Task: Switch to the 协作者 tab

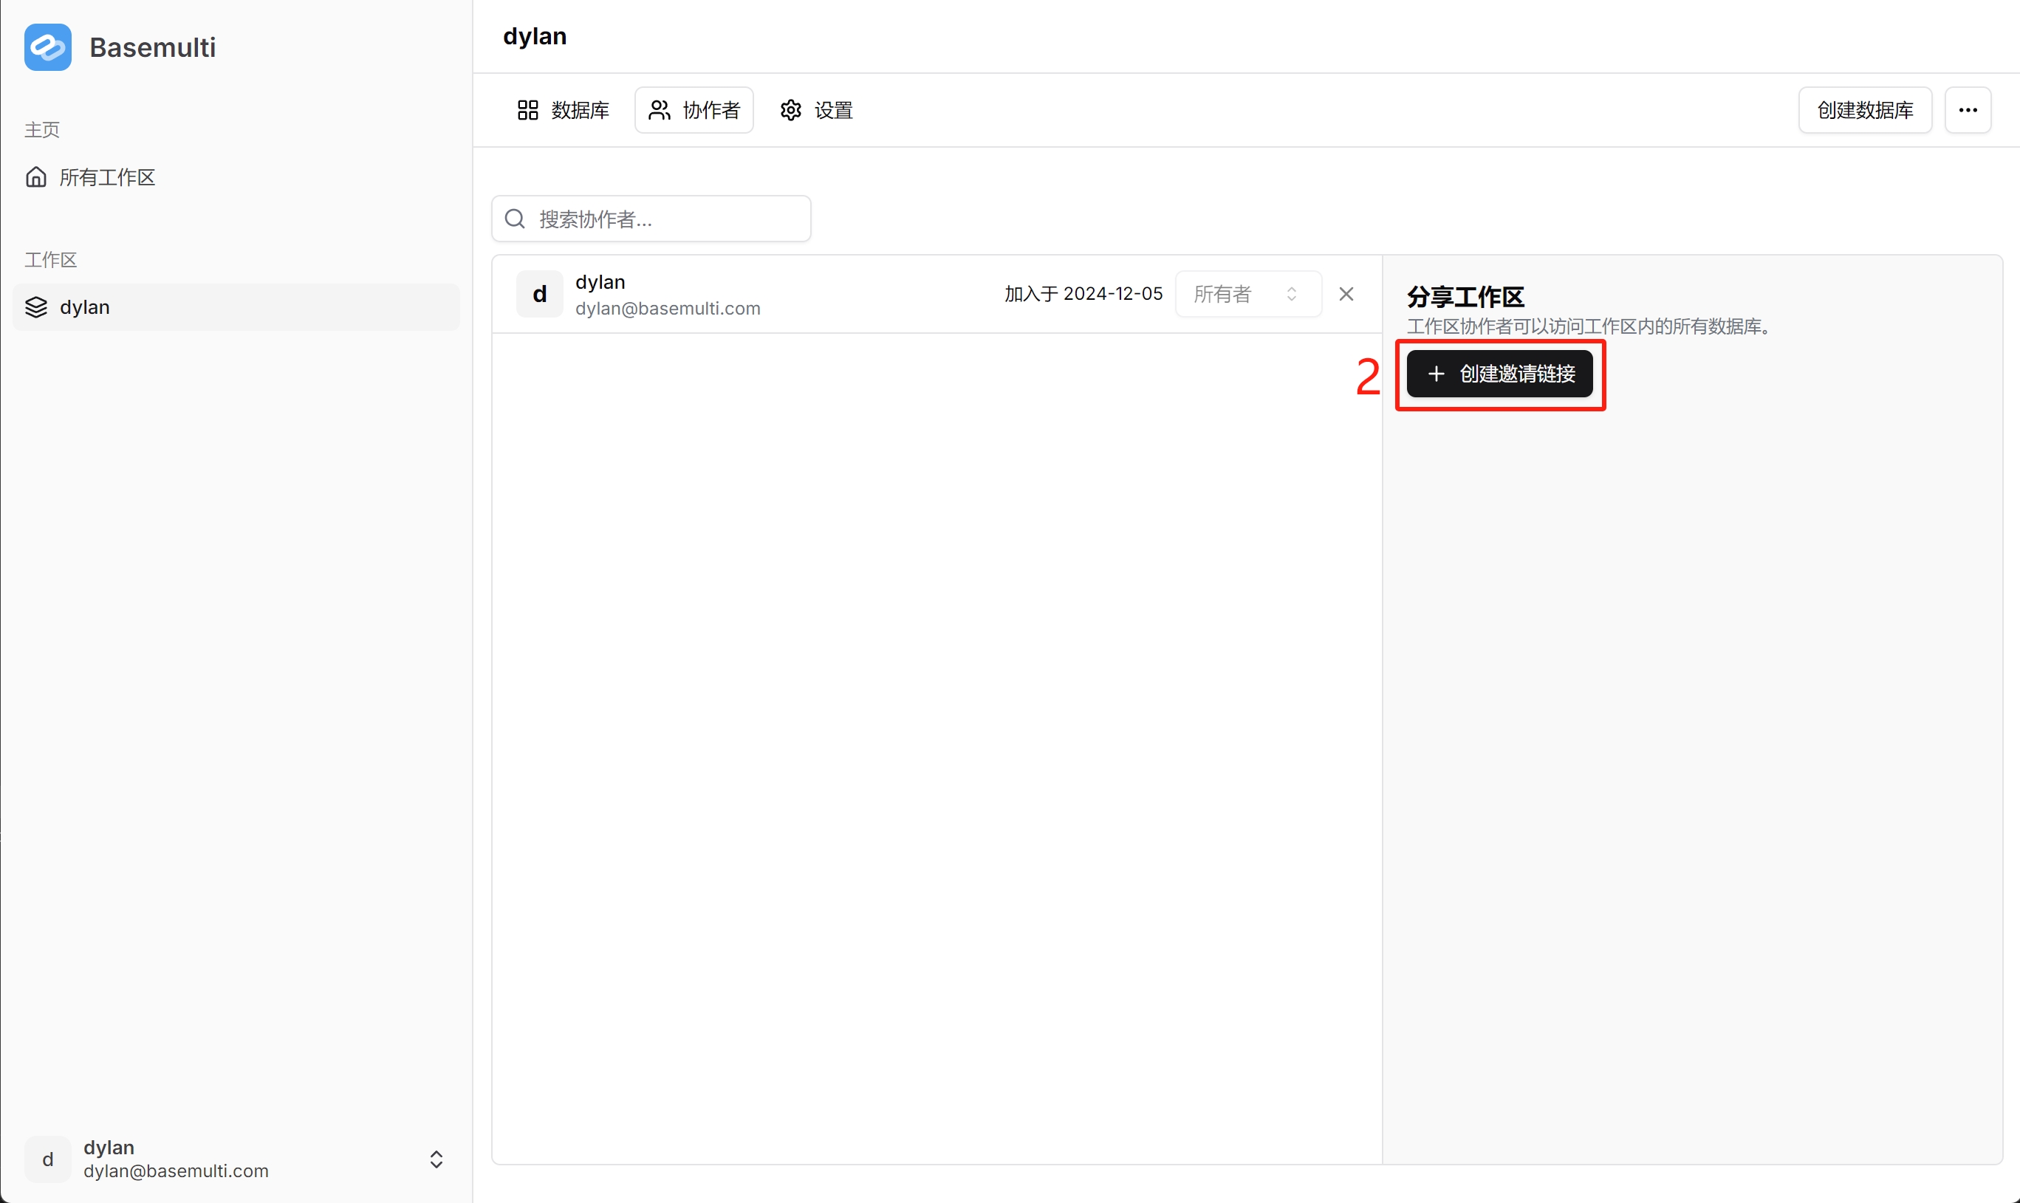Action: pyautogui.click(x=694, y=110)
